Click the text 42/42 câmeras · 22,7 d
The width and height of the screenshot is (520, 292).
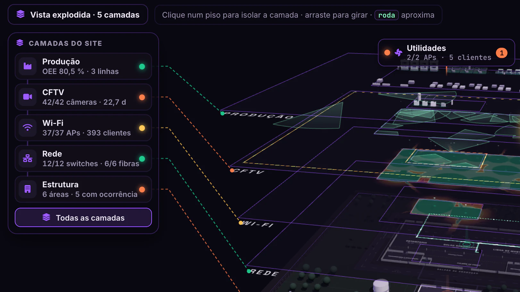tap(84, 102)
